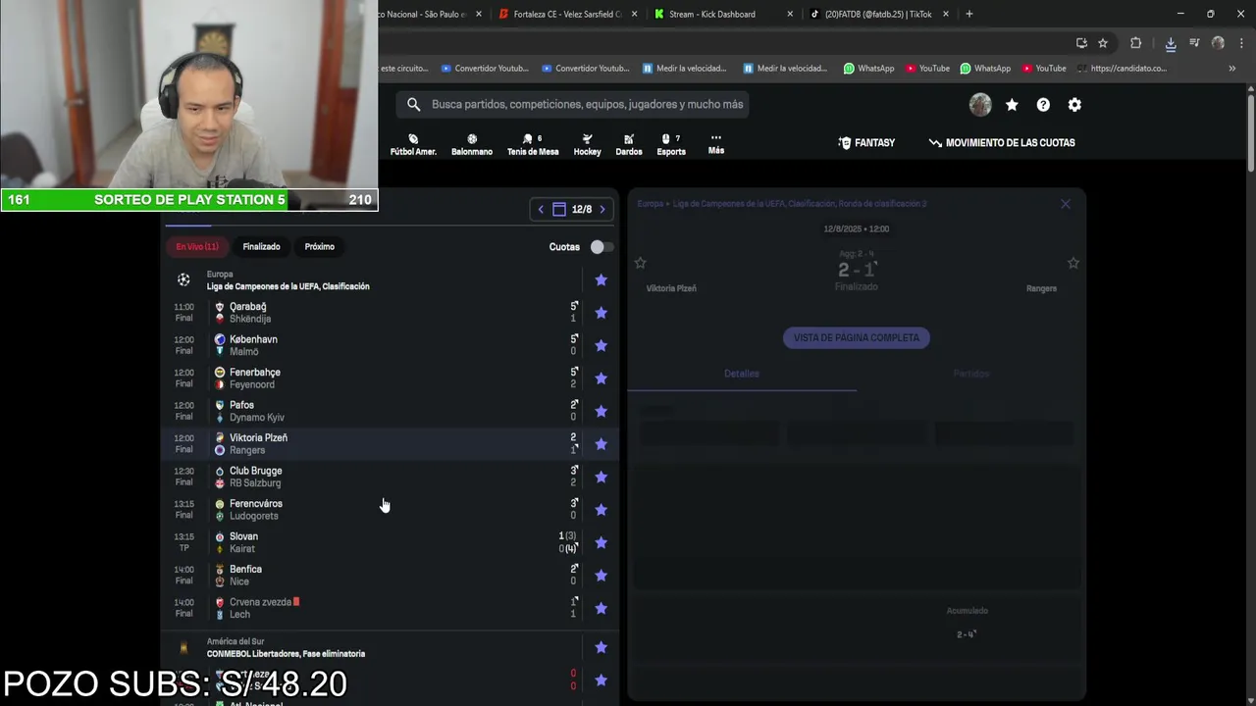This screenshot has height=706, width=1256.
Task: Open the Balonmano sport icon
Action: click(x=472, y=144)
